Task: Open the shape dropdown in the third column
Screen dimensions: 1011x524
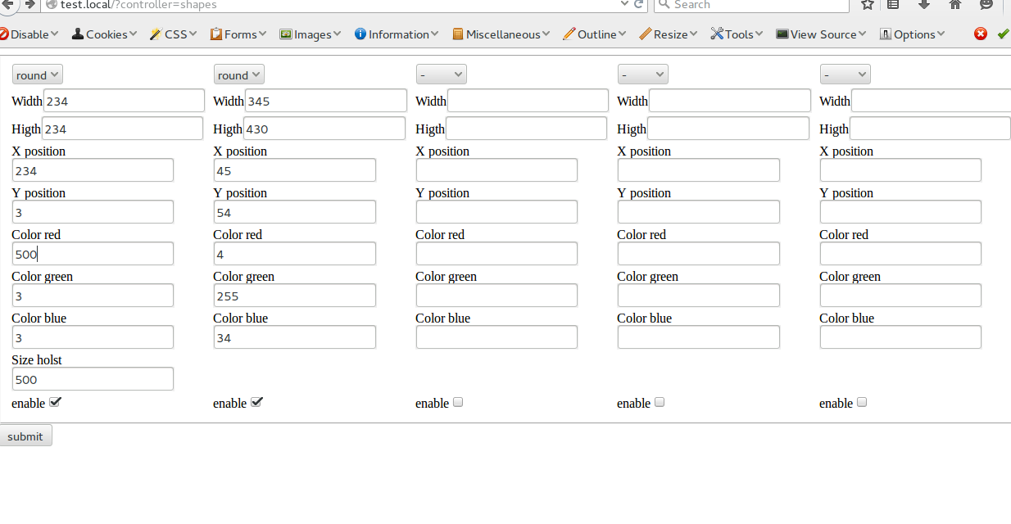Action: click(x=441, y=75)
